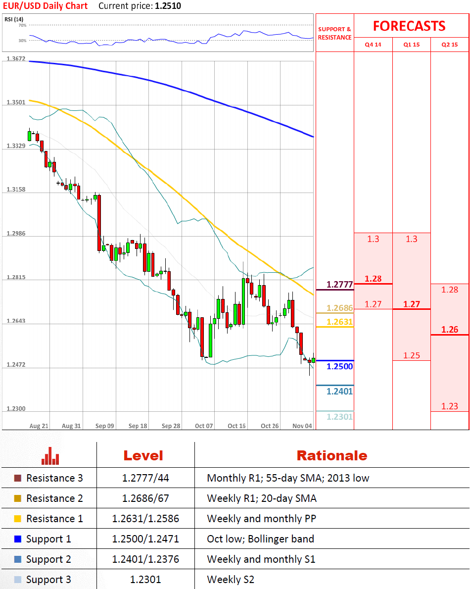Click rationale Weekly and monthly S1
The image size is (470, 589).
pyautogui.click(x=261, y=559)
